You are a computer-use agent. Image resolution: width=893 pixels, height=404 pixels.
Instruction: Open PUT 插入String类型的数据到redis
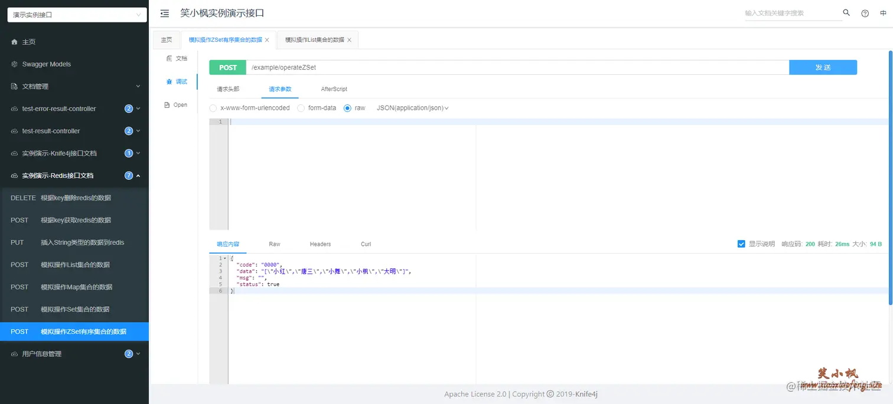pos(74,242)
